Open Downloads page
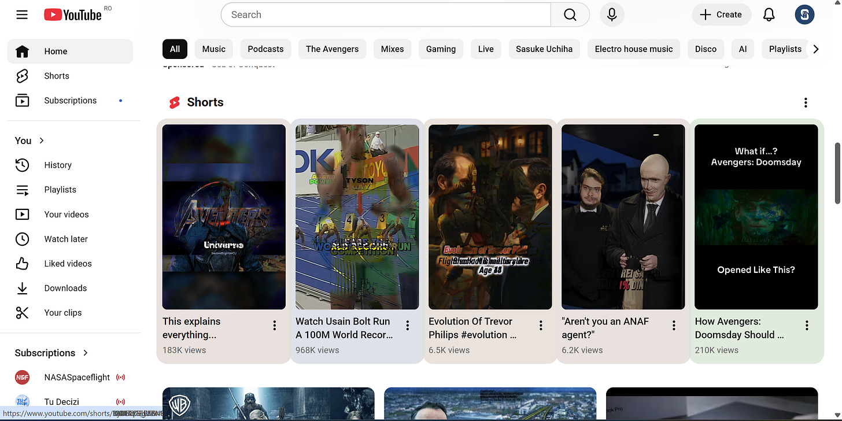 point(70,288)
